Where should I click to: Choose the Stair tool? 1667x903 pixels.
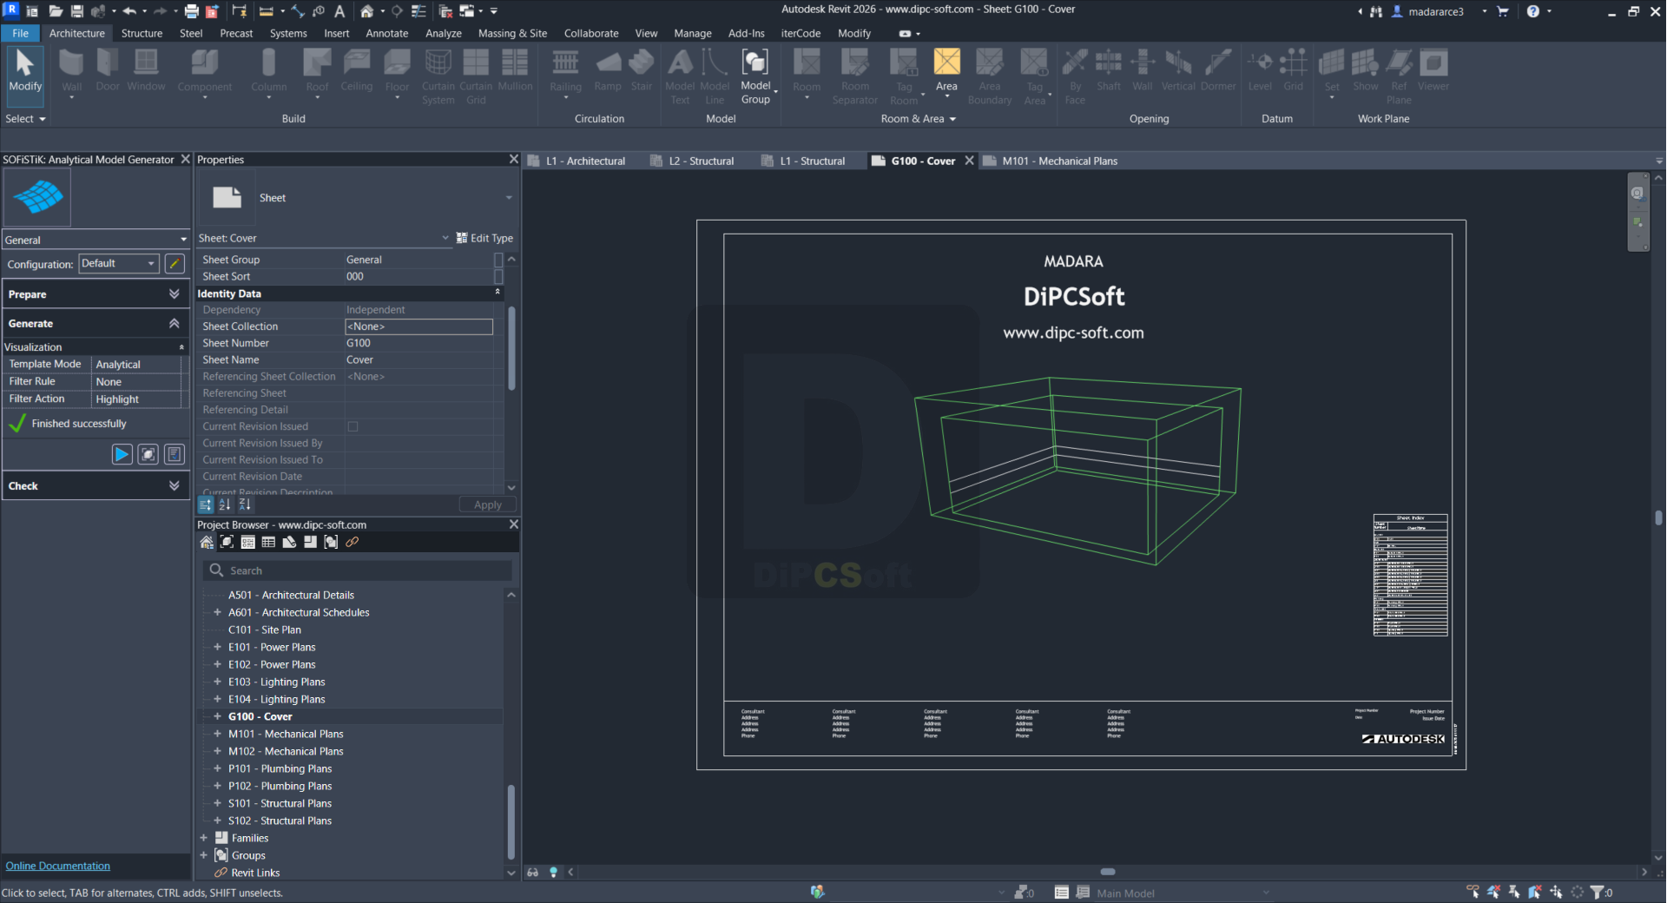click(642, 70)
